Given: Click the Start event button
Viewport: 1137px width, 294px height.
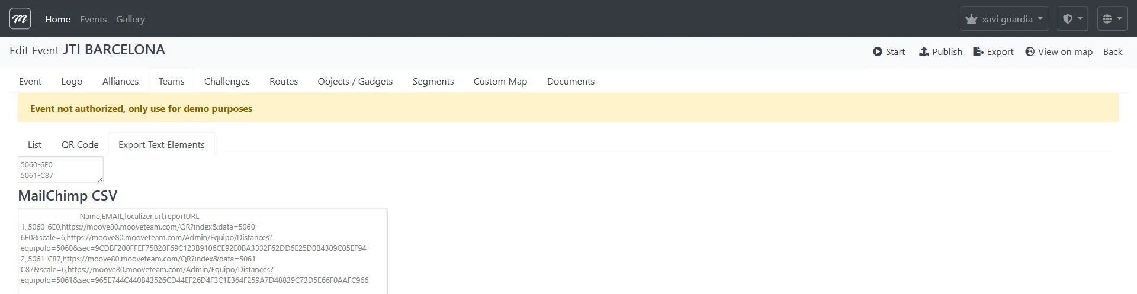Looking at the screenshot, I should point(888,52).
